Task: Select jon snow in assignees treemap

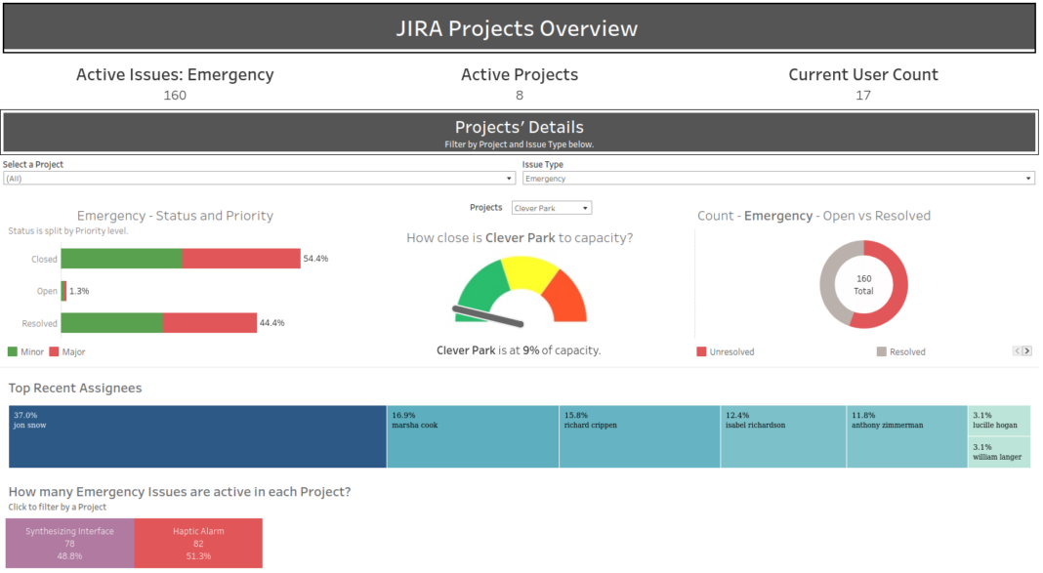Action: click(x=197, y=437)
